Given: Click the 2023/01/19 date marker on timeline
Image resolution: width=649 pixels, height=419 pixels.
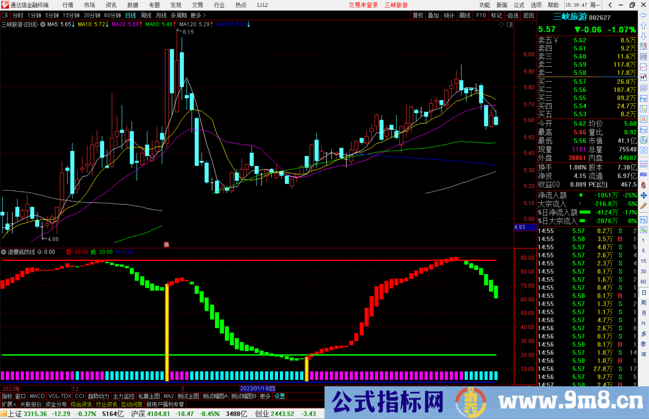Looking at the screenshot, I should pyautogui.click(x=257, y=388).
